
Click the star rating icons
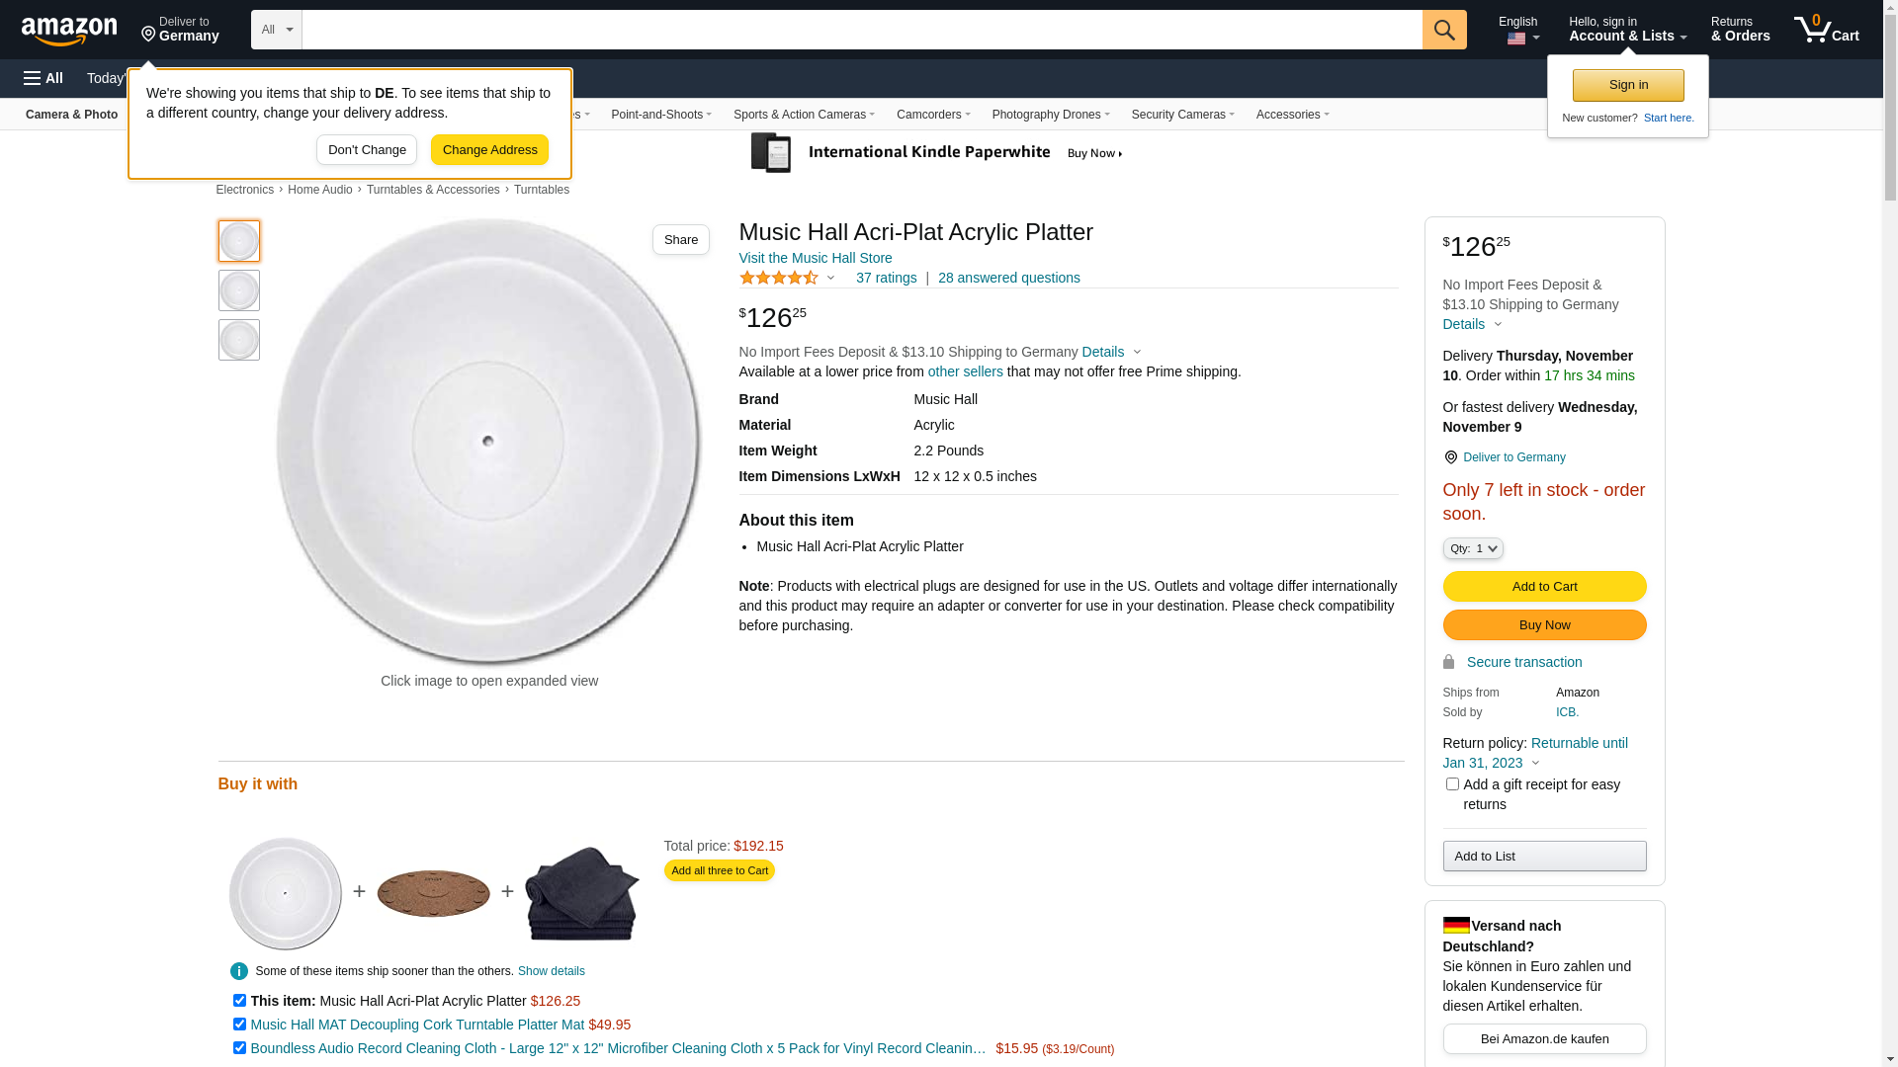[x=779, y=279]
